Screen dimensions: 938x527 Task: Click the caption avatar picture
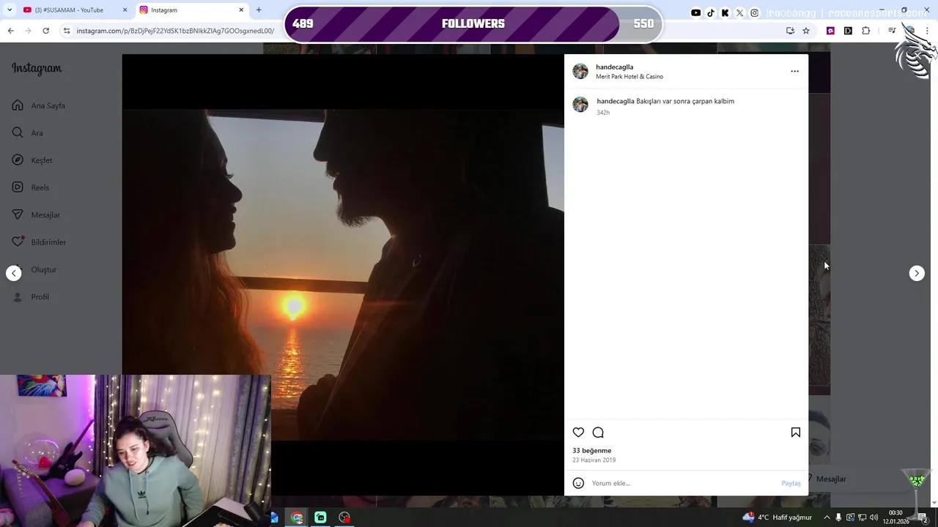click(x=580, y=105)
